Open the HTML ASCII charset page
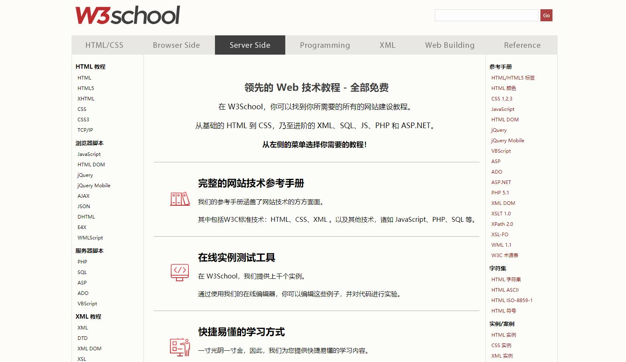Viewport: 626px width, 362px height. 505,290
